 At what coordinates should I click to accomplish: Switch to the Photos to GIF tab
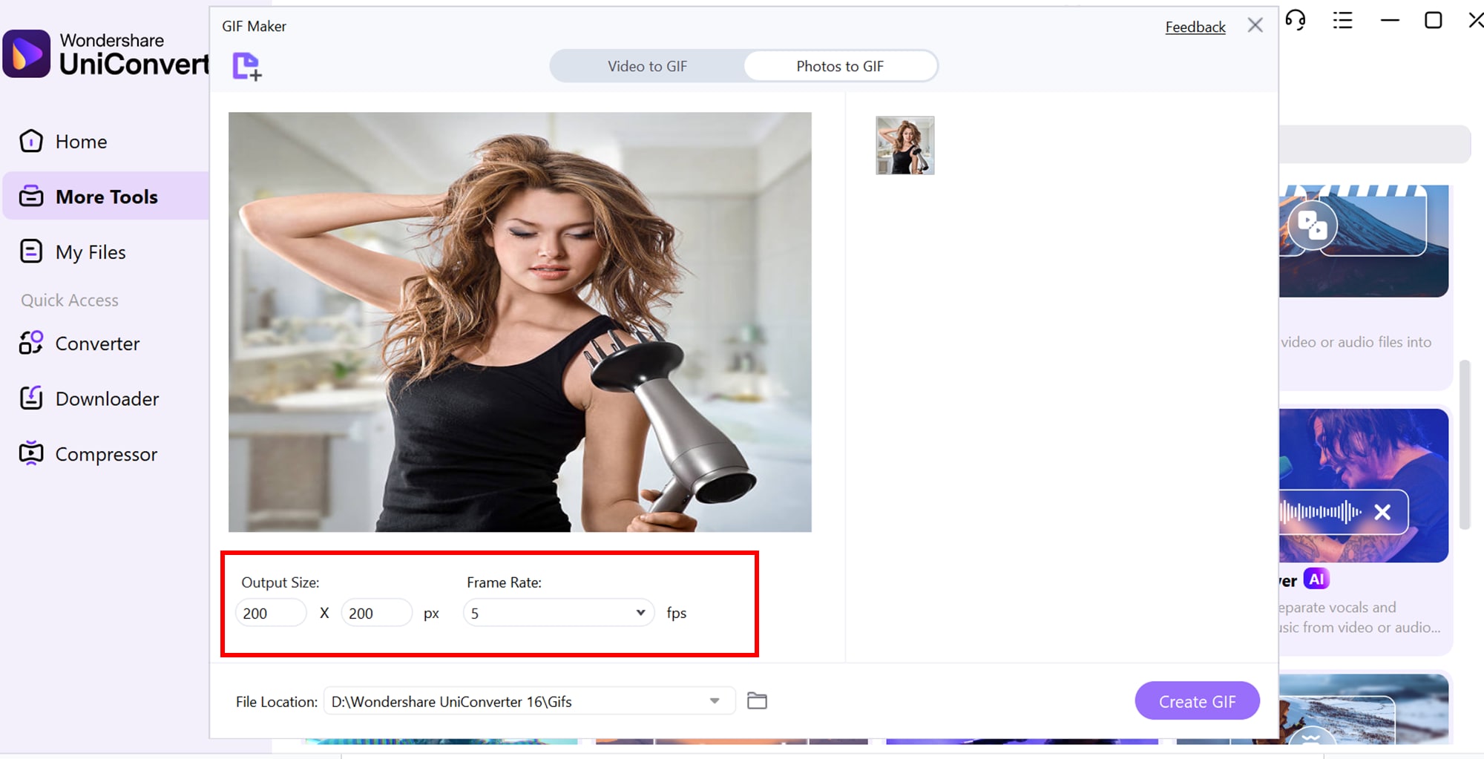[x=840, y=66]
